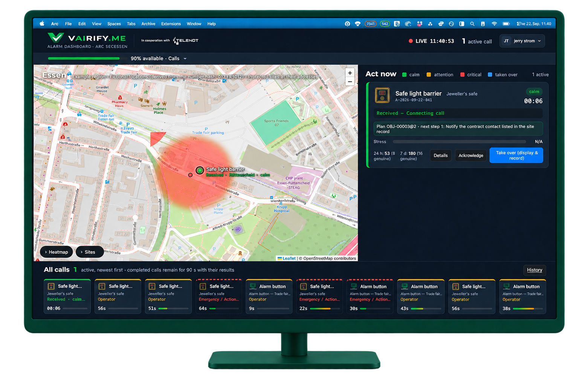588x379 pixels.
Task: Open the Apple menu
Action: click(42, 24)
